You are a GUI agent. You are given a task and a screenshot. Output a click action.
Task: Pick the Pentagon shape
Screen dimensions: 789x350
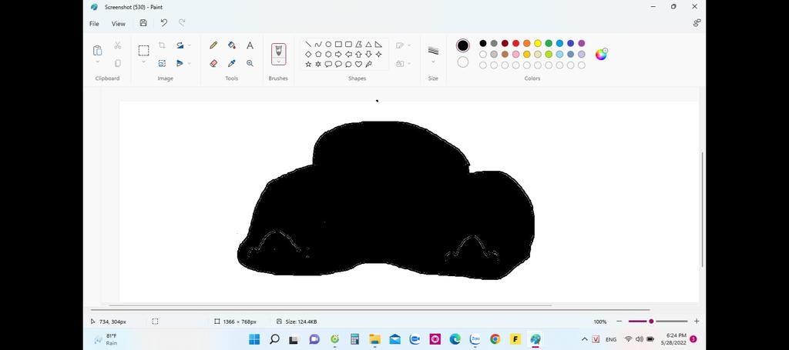click(x=318, y=55)
